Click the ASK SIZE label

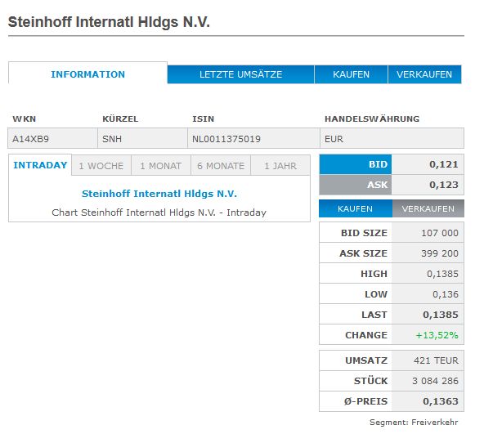click(x=363, y=253)
